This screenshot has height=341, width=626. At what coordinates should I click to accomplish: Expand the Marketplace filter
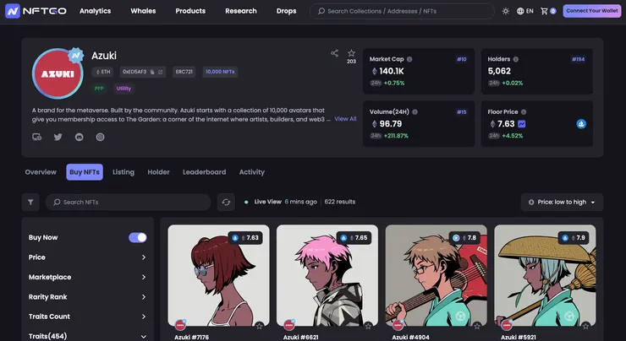click(x=88, y=277)
